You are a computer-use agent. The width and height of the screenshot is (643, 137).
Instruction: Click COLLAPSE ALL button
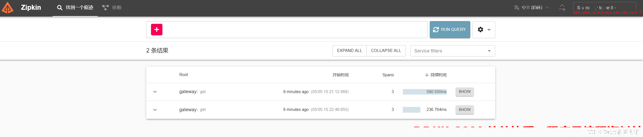click(386, 51)
